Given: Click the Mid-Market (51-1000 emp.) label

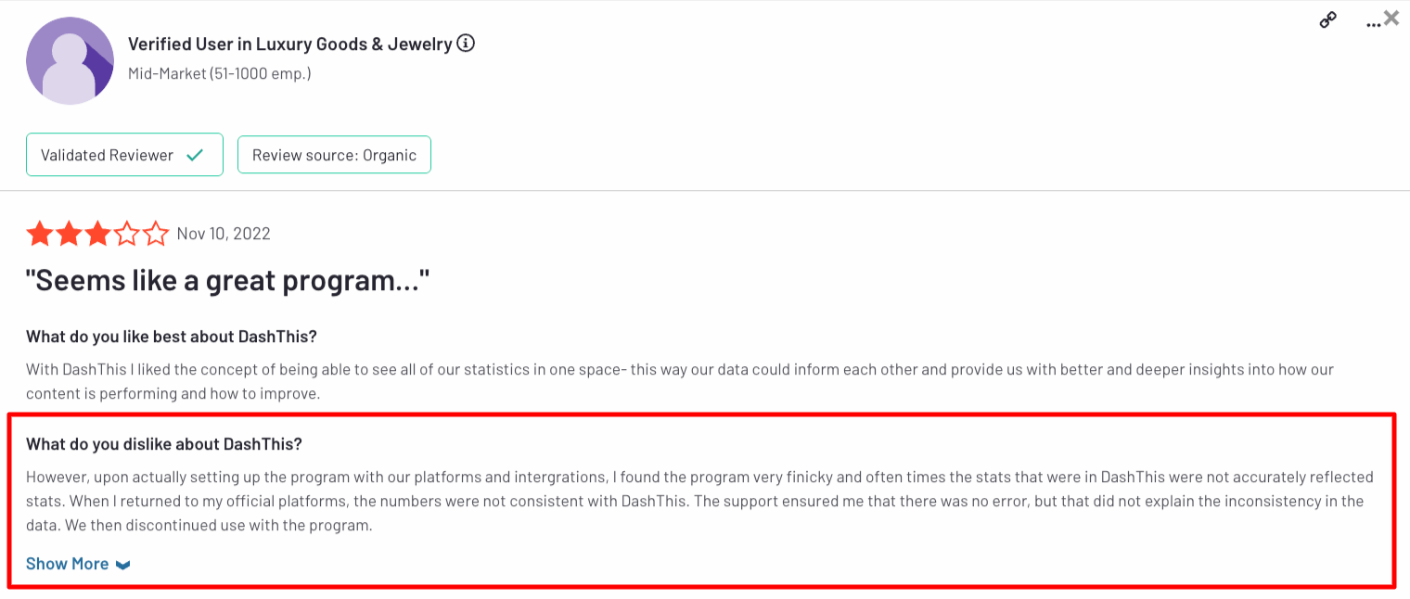Looking at the screenshot, I should point(219,73).
